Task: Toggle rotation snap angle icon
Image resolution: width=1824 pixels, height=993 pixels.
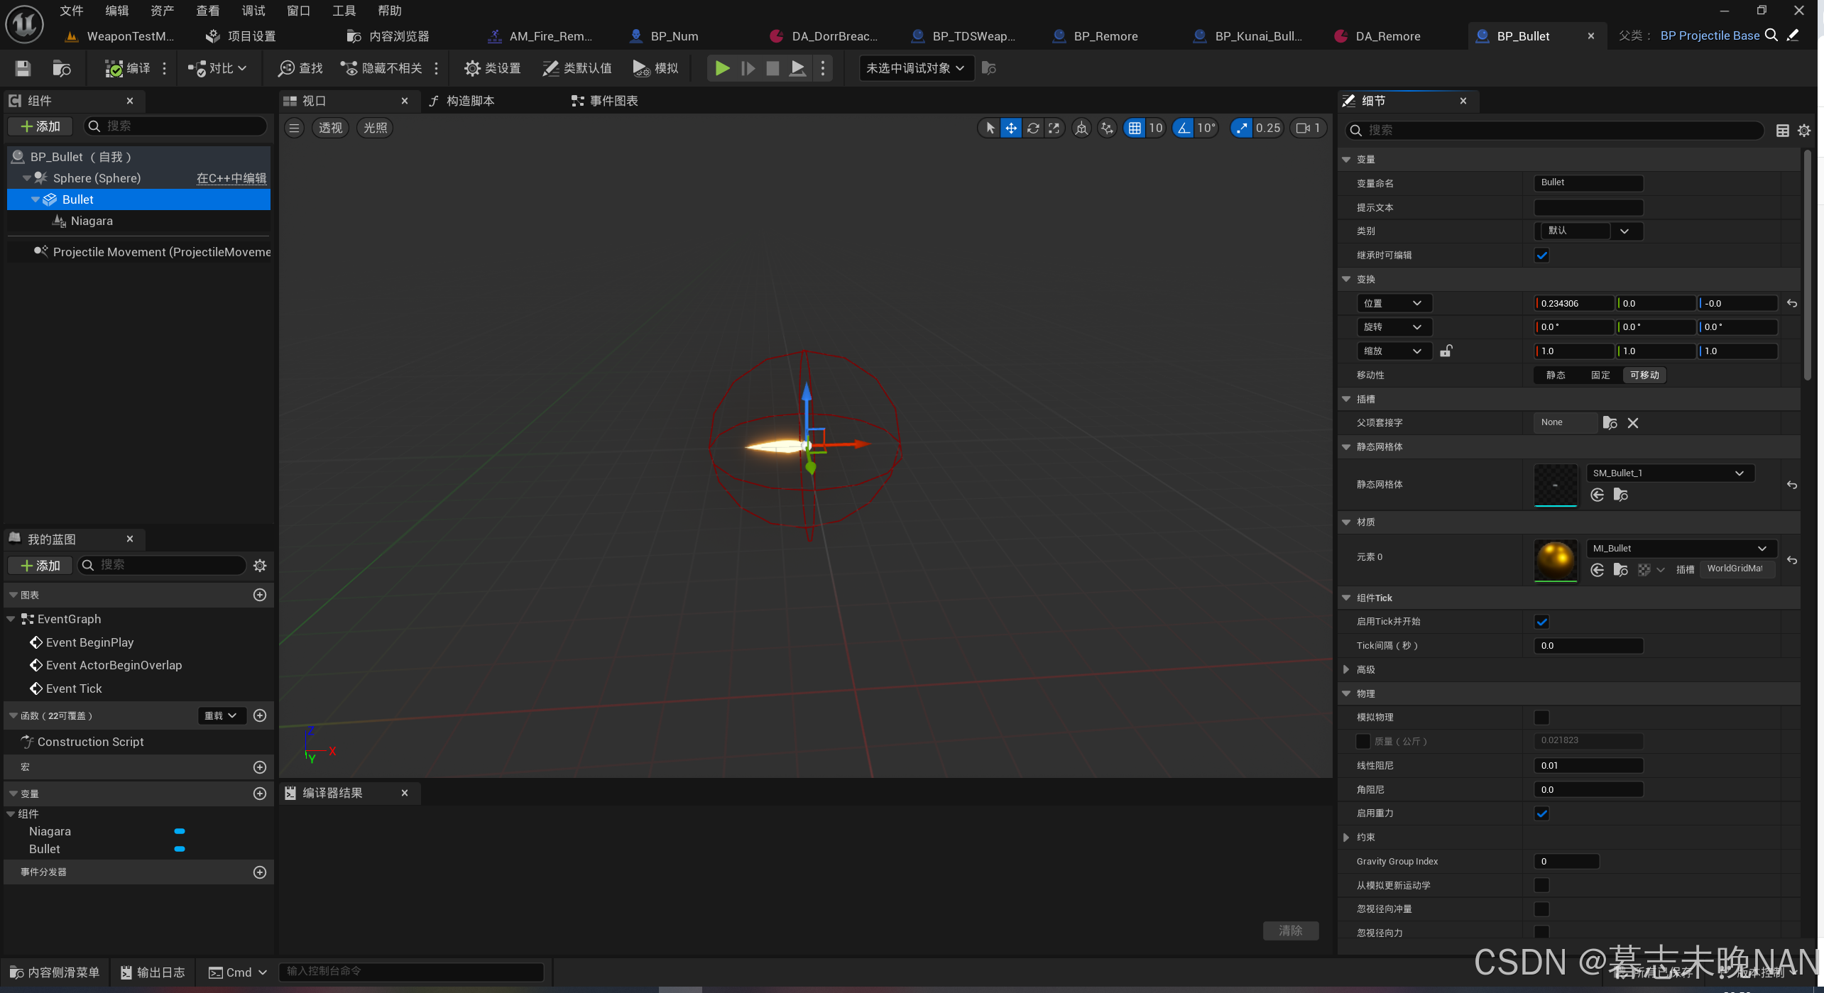Action: [1183, 128]
